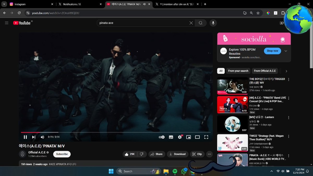
Task: Open File Explorer from taskbar
Action: click(x=166, y=171)
